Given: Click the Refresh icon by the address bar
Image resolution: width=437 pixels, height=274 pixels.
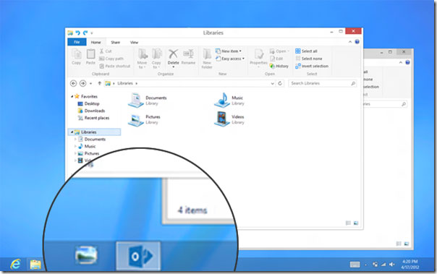Looking at the screenshot, I should pos(280,83).
